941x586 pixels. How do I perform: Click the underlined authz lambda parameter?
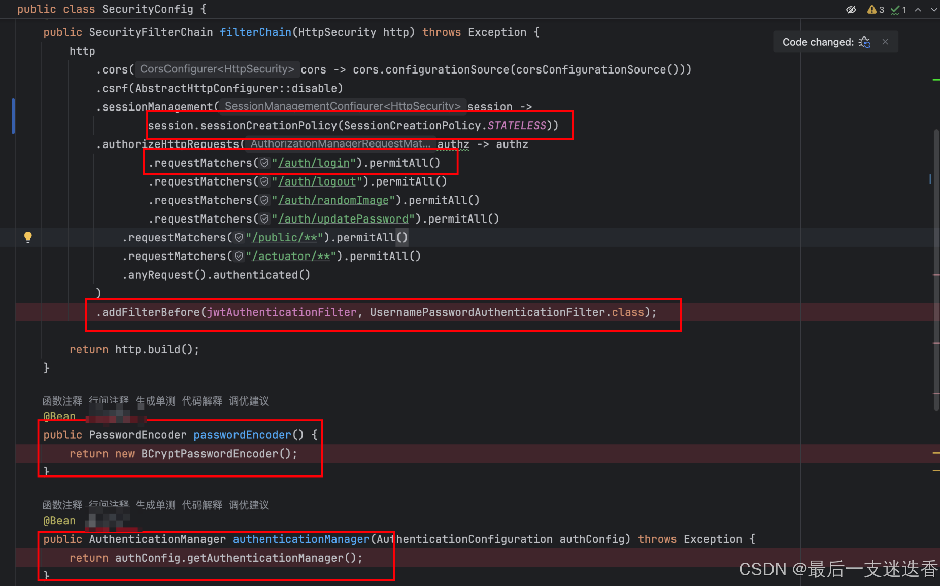point(453,144)
